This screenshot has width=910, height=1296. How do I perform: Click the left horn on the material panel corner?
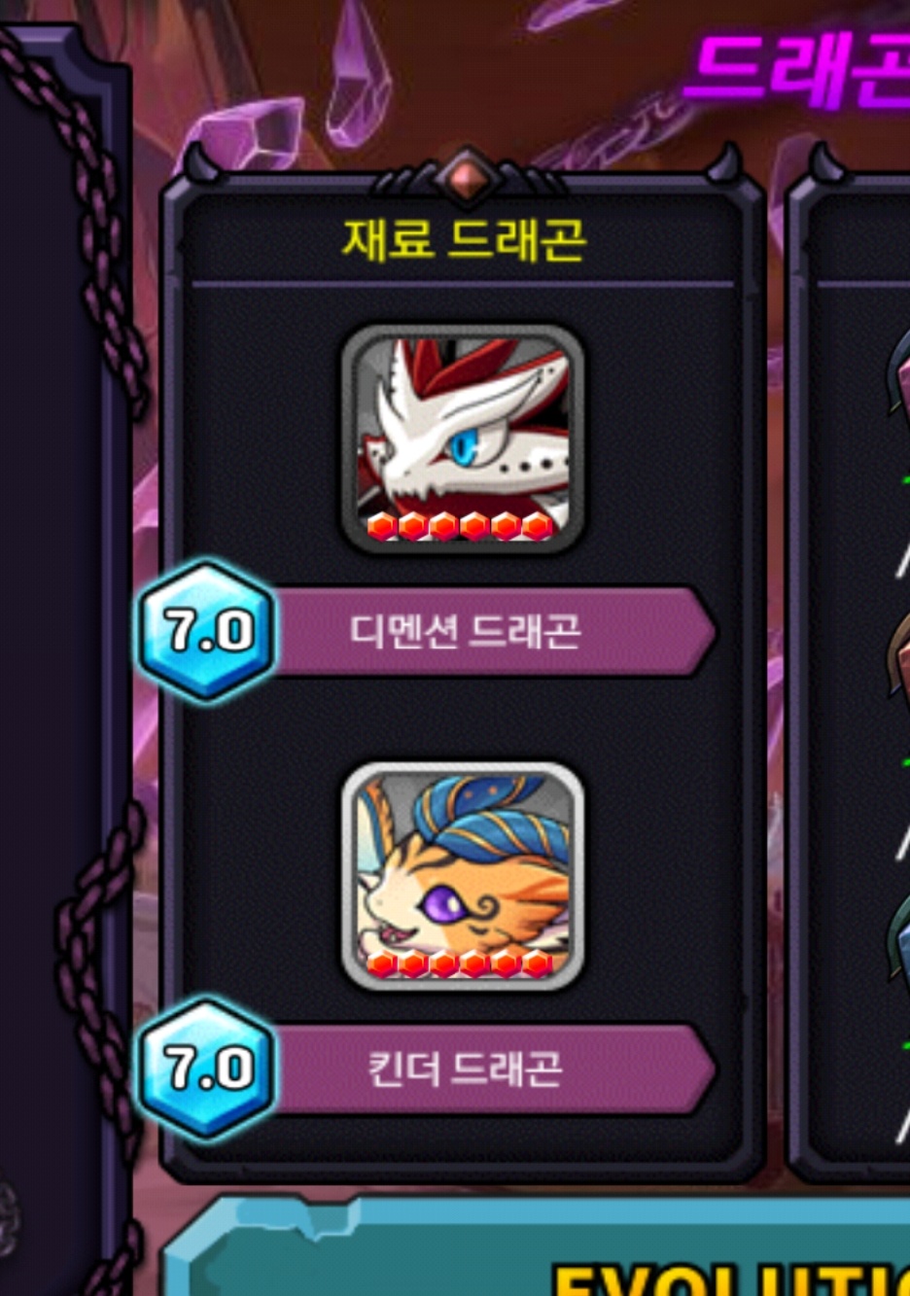point(201,161)
